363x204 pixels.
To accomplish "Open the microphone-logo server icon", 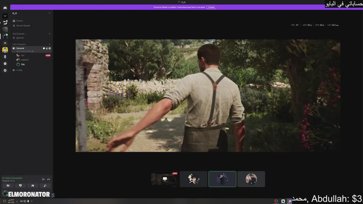I will tap(5, 57).
